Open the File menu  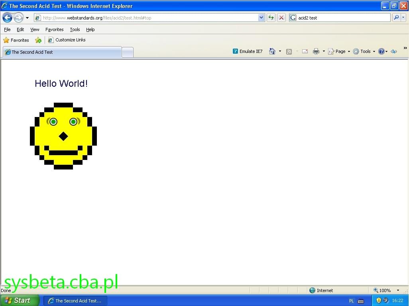click(7, 29)
